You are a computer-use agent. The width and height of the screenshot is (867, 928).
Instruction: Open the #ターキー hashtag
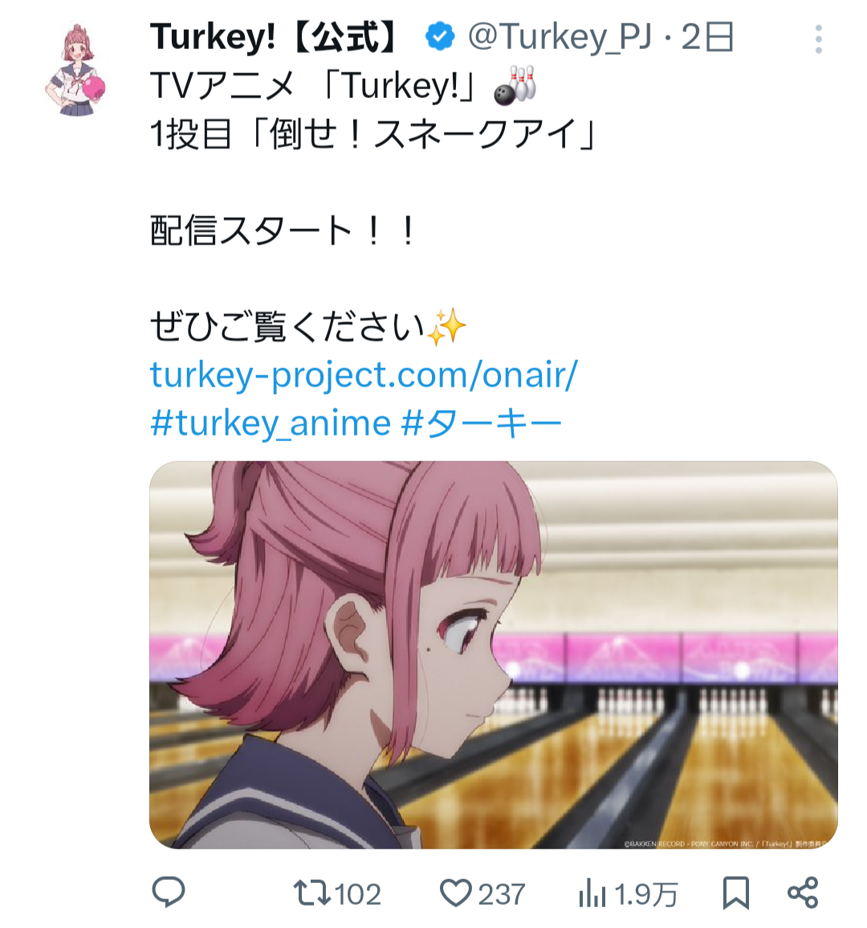coord(482,423)
